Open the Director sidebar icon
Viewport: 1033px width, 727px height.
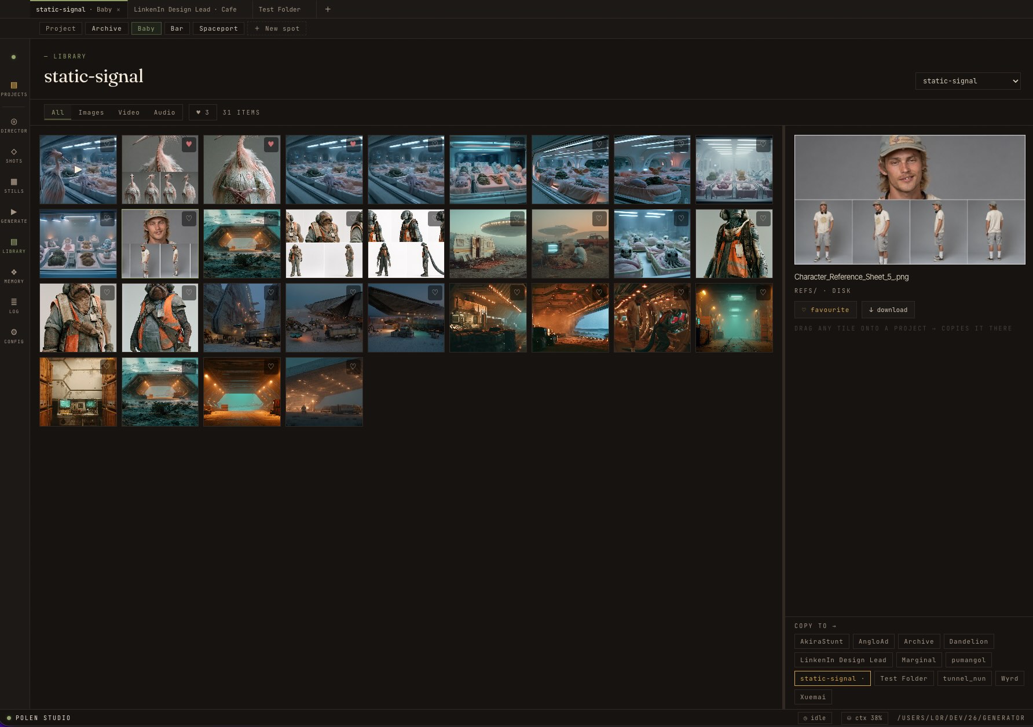tap(14, 125)
